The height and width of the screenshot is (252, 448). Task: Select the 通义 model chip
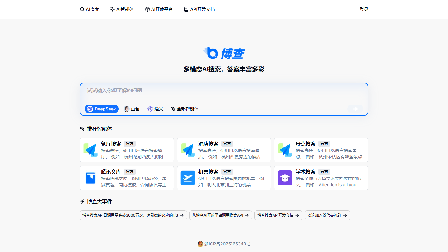click(x=155, y=109)
